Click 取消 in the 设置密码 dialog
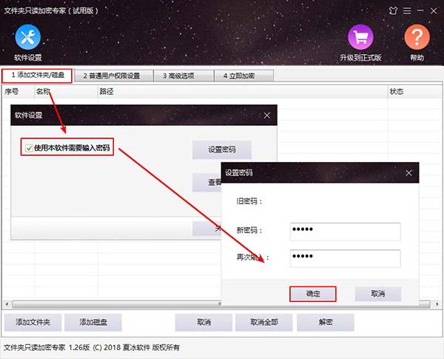444x359 pixels. pyautogui.click(x=378, y=294)
